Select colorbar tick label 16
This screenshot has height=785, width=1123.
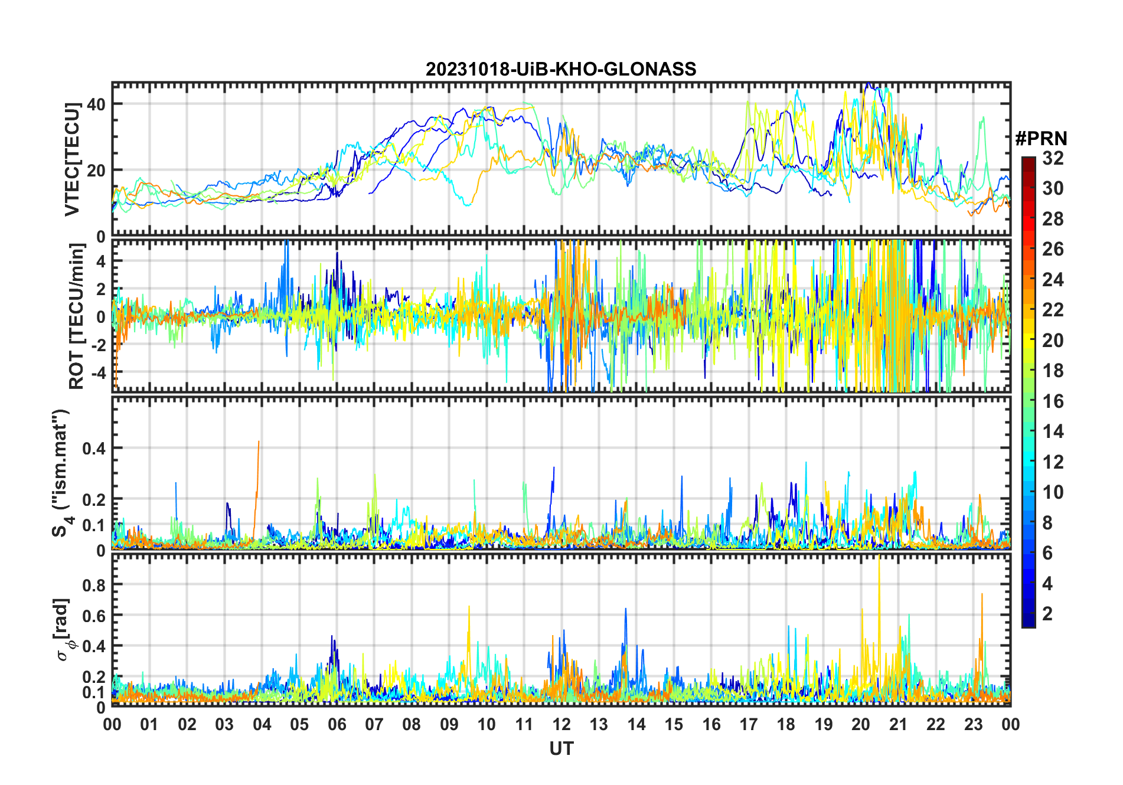[1053, 401]
